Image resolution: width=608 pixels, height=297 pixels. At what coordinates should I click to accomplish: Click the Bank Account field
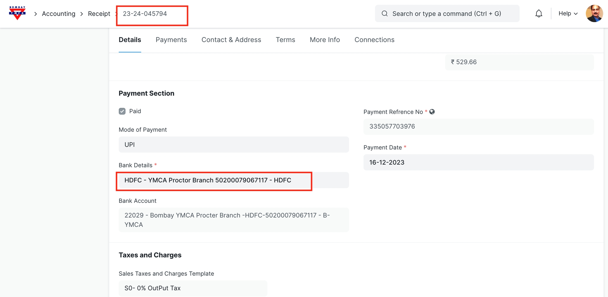tap(233, 220)
